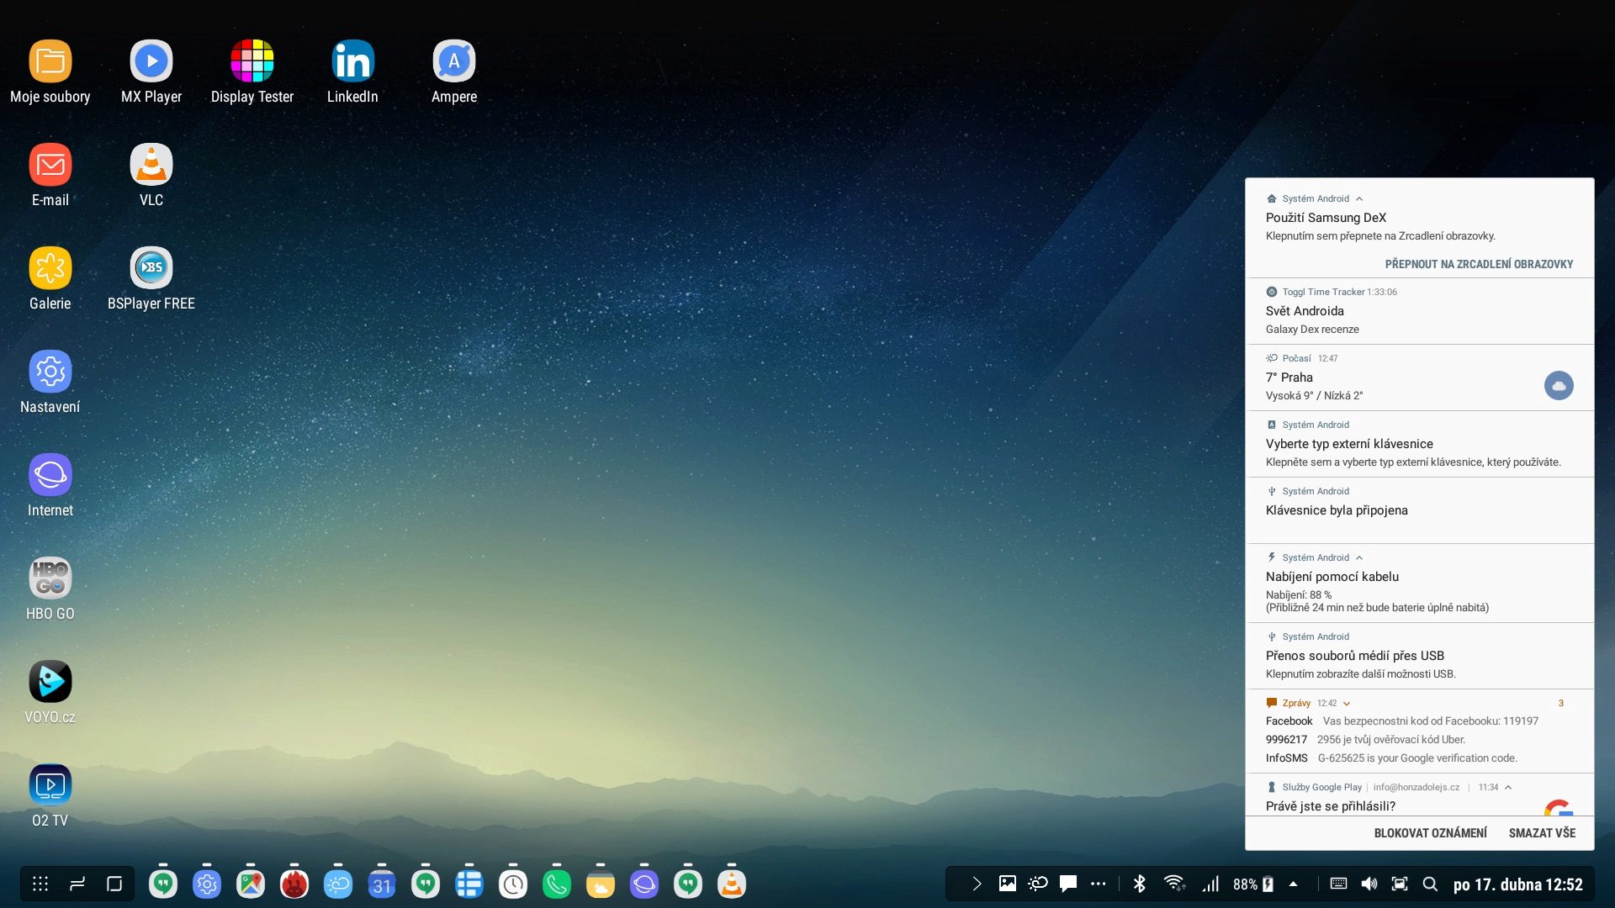Click the date and time clock
The width and height of the screenshot is (1615, 908).
pyautogui.click(x=1517, y=884)
